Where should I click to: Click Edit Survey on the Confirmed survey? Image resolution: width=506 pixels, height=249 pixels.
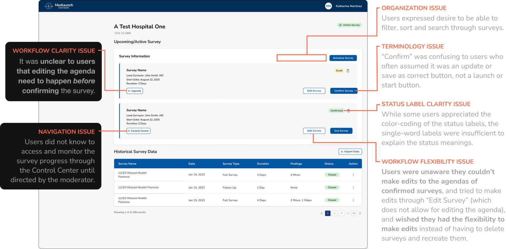pos(314,131)
